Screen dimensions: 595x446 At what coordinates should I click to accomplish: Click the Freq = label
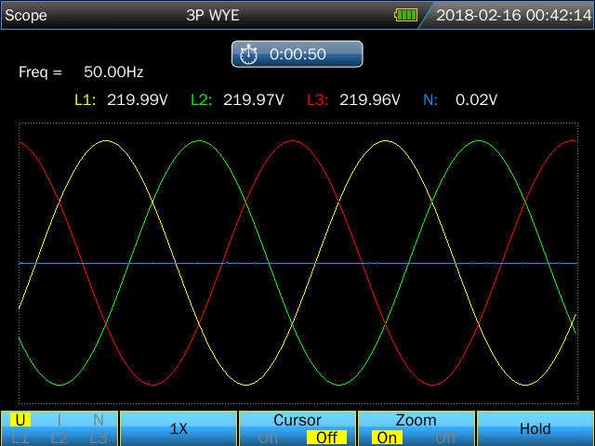40,72
